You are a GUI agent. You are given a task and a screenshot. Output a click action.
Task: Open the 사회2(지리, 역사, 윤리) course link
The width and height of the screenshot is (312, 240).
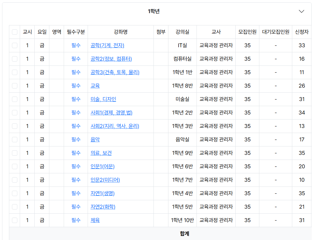coord(115,126)
